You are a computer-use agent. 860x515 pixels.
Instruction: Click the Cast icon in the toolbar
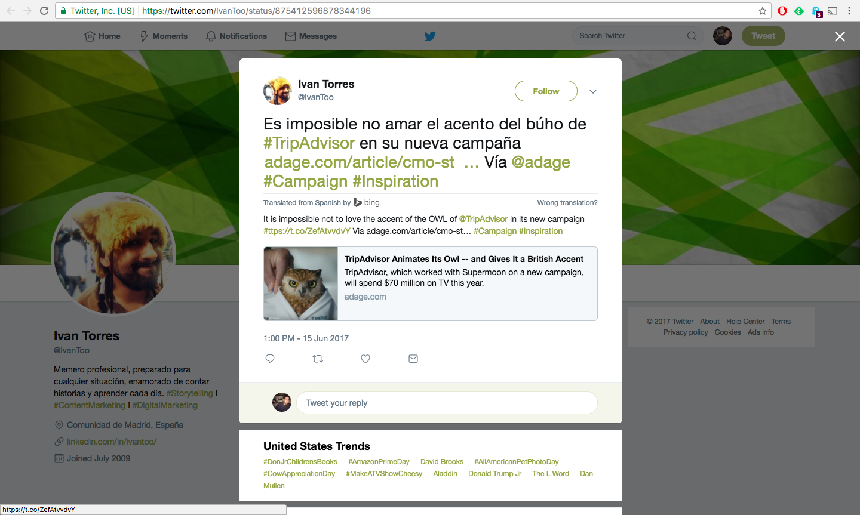point(833,11)
